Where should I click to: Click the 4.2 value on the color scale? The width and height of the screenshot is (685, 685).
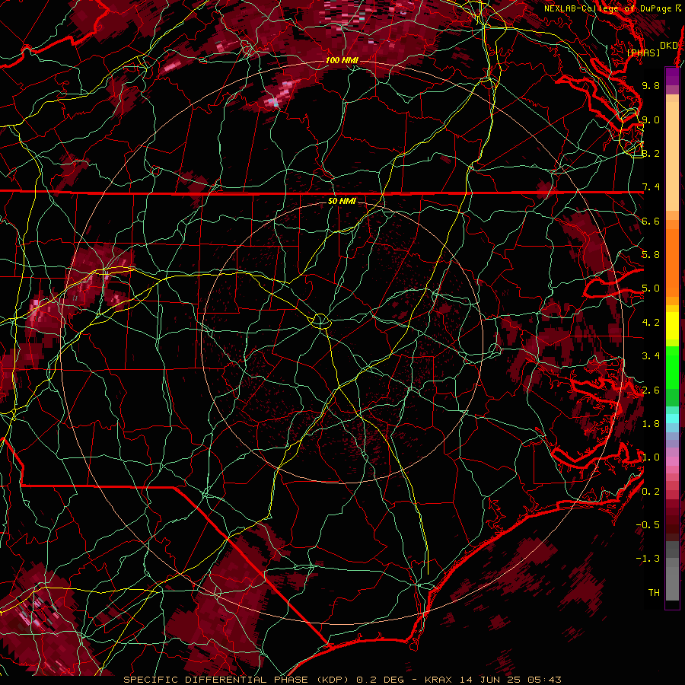coord(651,323)
